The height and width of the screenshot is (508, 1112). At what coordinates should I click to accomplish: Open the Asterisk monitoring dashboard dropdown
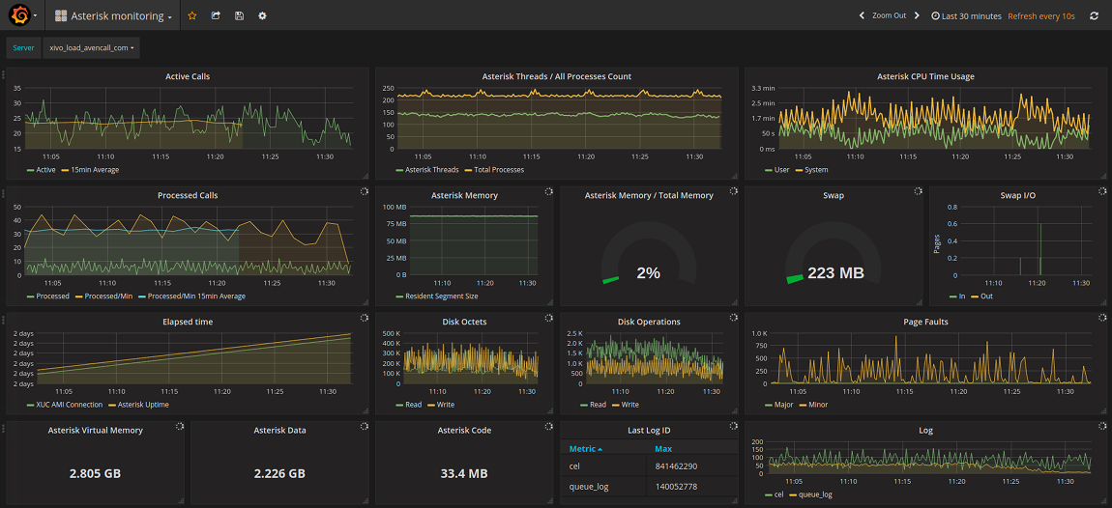pos(114,16)
